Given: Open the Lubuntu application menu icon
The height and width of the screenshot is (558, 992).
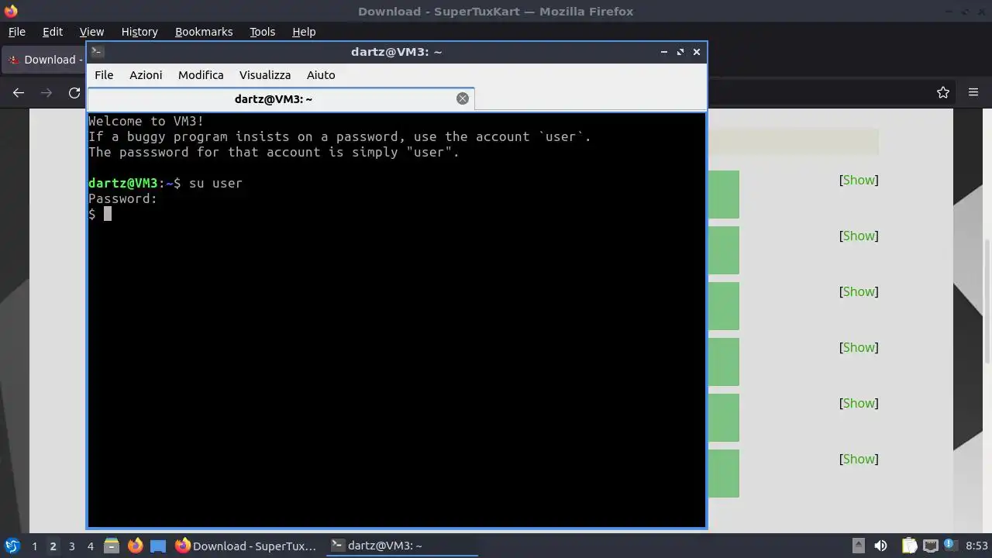Looking at the screenshot, I should (x=12, y=546).
